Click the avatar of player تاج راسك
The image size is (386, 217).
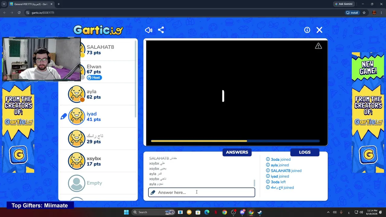point(77,139)
